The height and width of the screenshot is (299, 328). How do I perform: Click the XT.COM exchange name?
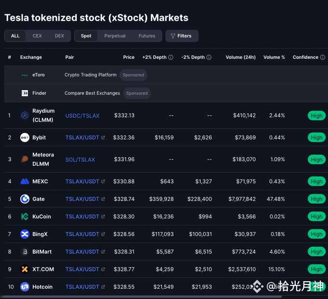point(43,269)
